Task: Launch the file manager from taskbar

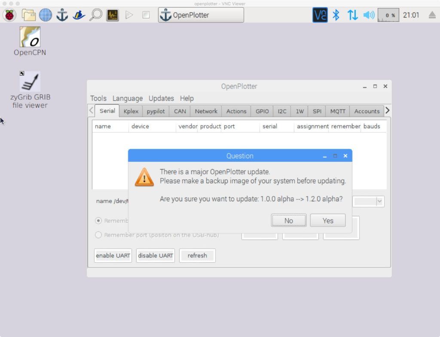Action: [x=29, y=15]
